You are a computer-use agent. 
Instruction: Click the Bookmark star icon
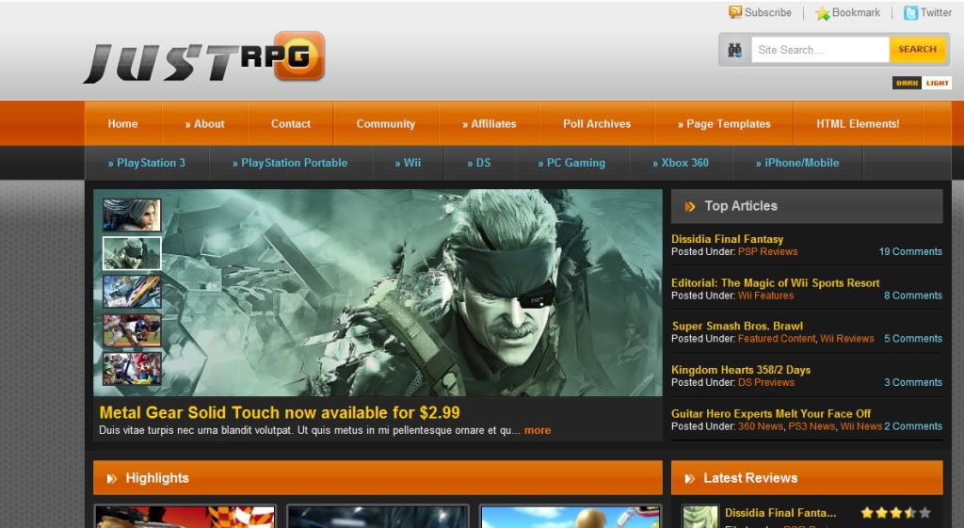822,13
